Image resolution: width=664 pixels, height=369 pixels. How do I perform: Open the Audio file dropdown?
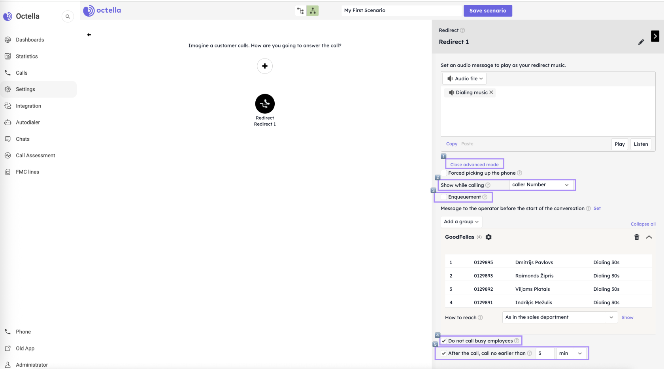tap(464, 78)
